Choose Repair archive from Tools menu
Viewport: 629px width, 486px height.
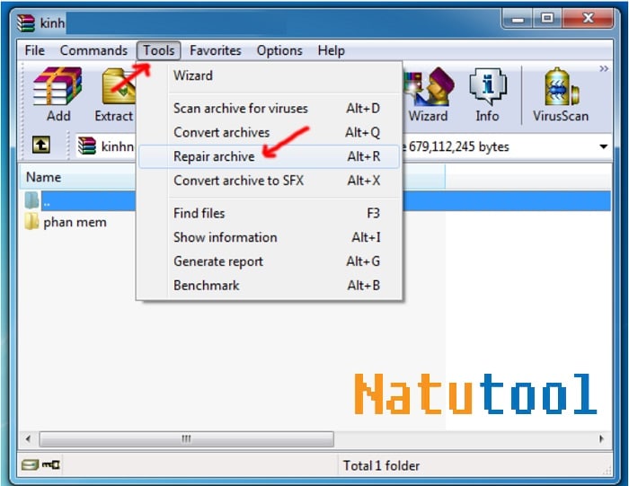(214, 156)
